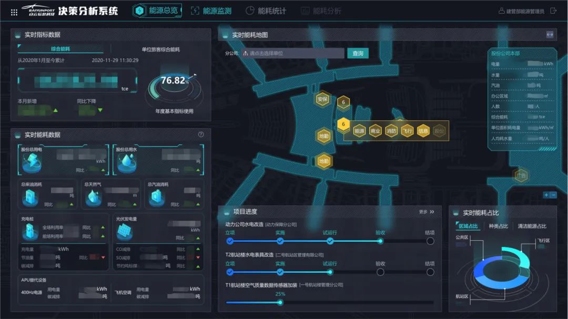568x319 pixels.
Task: Click the 验收 node of 动力公司水电改造
Action: [x=380, y=241]
